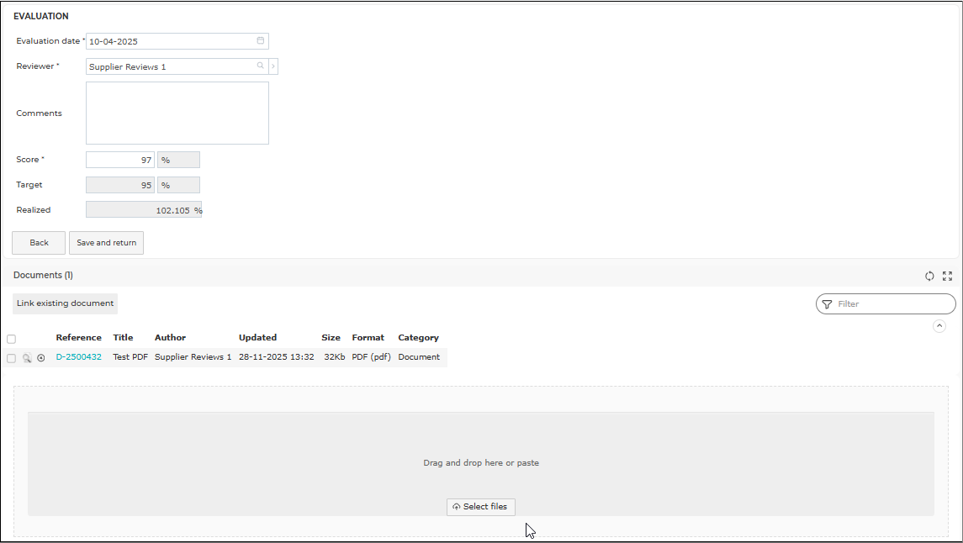Open the D-2500432 document link

point(78,357)
